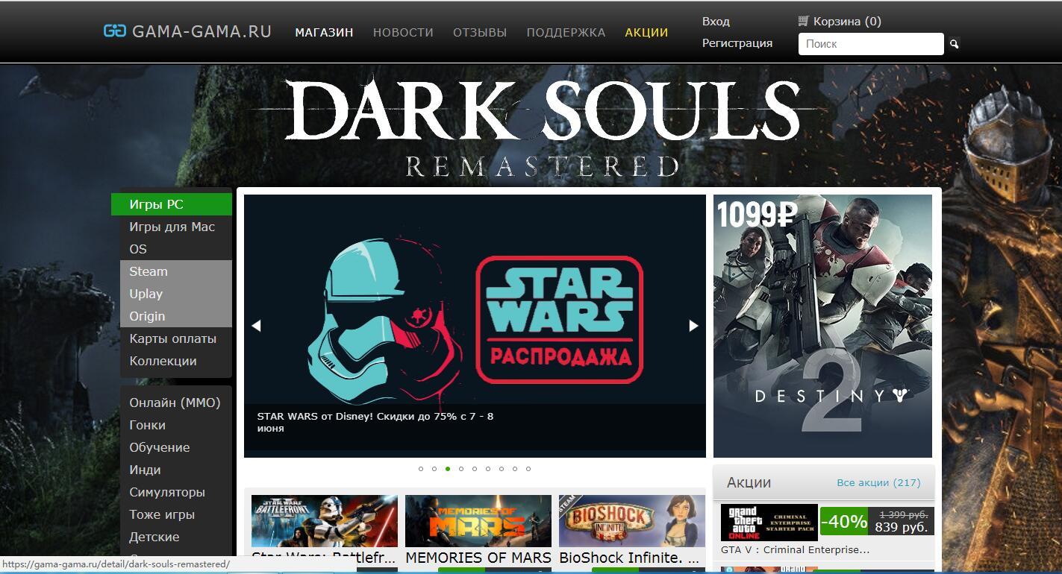This screenshot has height=574, width=1062.
Task: Select the yellow АКЦИИ menu item
Action: pyautogui.click(x=646, y=32)
